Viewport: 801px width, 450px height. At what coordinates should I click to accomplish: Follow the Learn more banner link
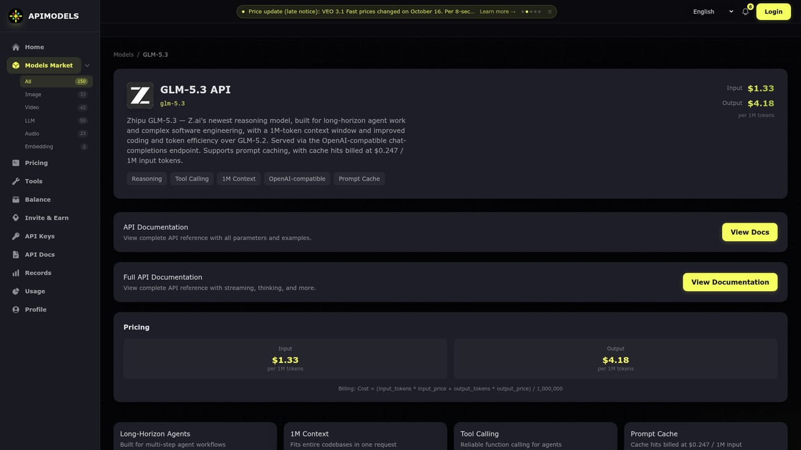[497, 11]
